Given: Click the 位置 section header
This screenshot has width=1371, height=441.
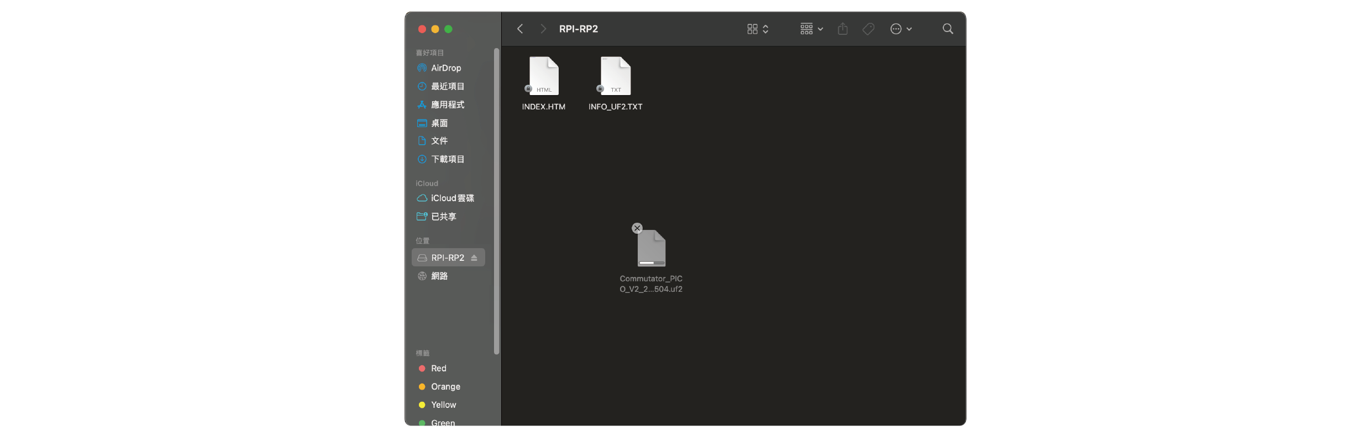Looking at the screenshot, I should [x=422, y=240].
